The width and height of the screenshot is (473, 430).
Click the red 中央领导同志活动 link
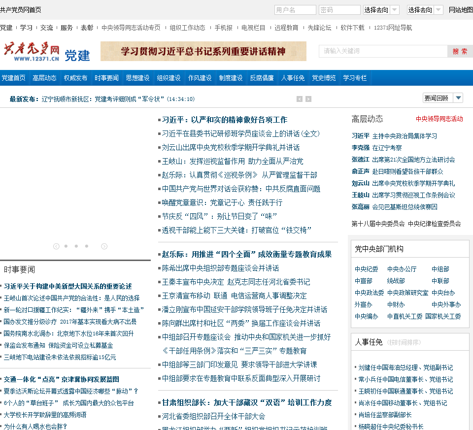point(439,119)
